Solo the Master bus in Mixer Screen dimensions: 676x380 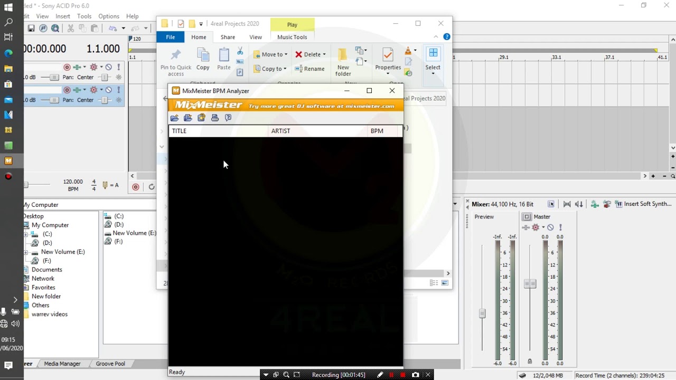coord(560,227)
